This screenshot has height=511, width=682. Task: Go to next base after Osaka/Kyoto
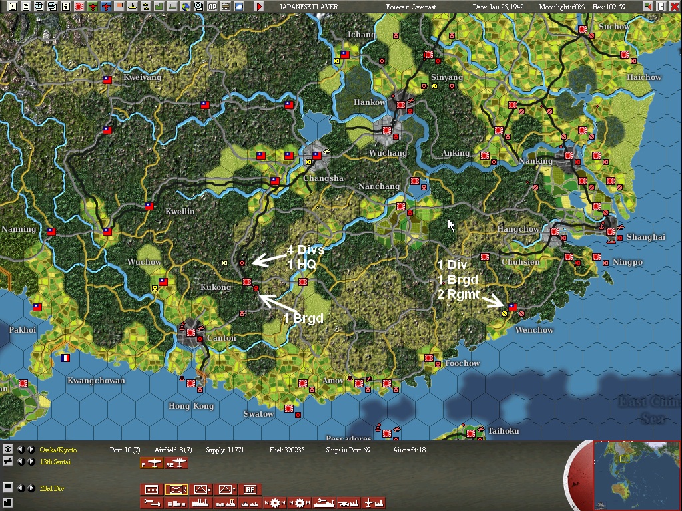[x=31, y=449]
